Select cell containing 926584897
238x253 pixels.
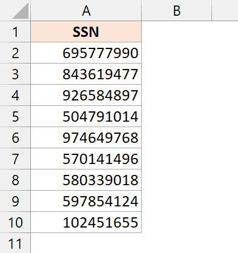click(x=86, y=95)
